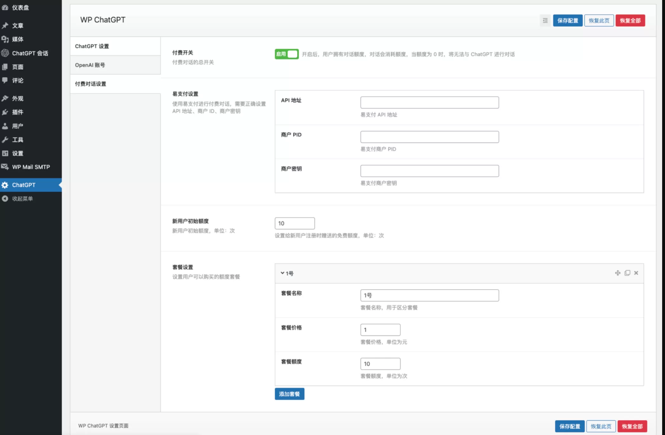Switch to OpenAI 账号 tab

90,65
